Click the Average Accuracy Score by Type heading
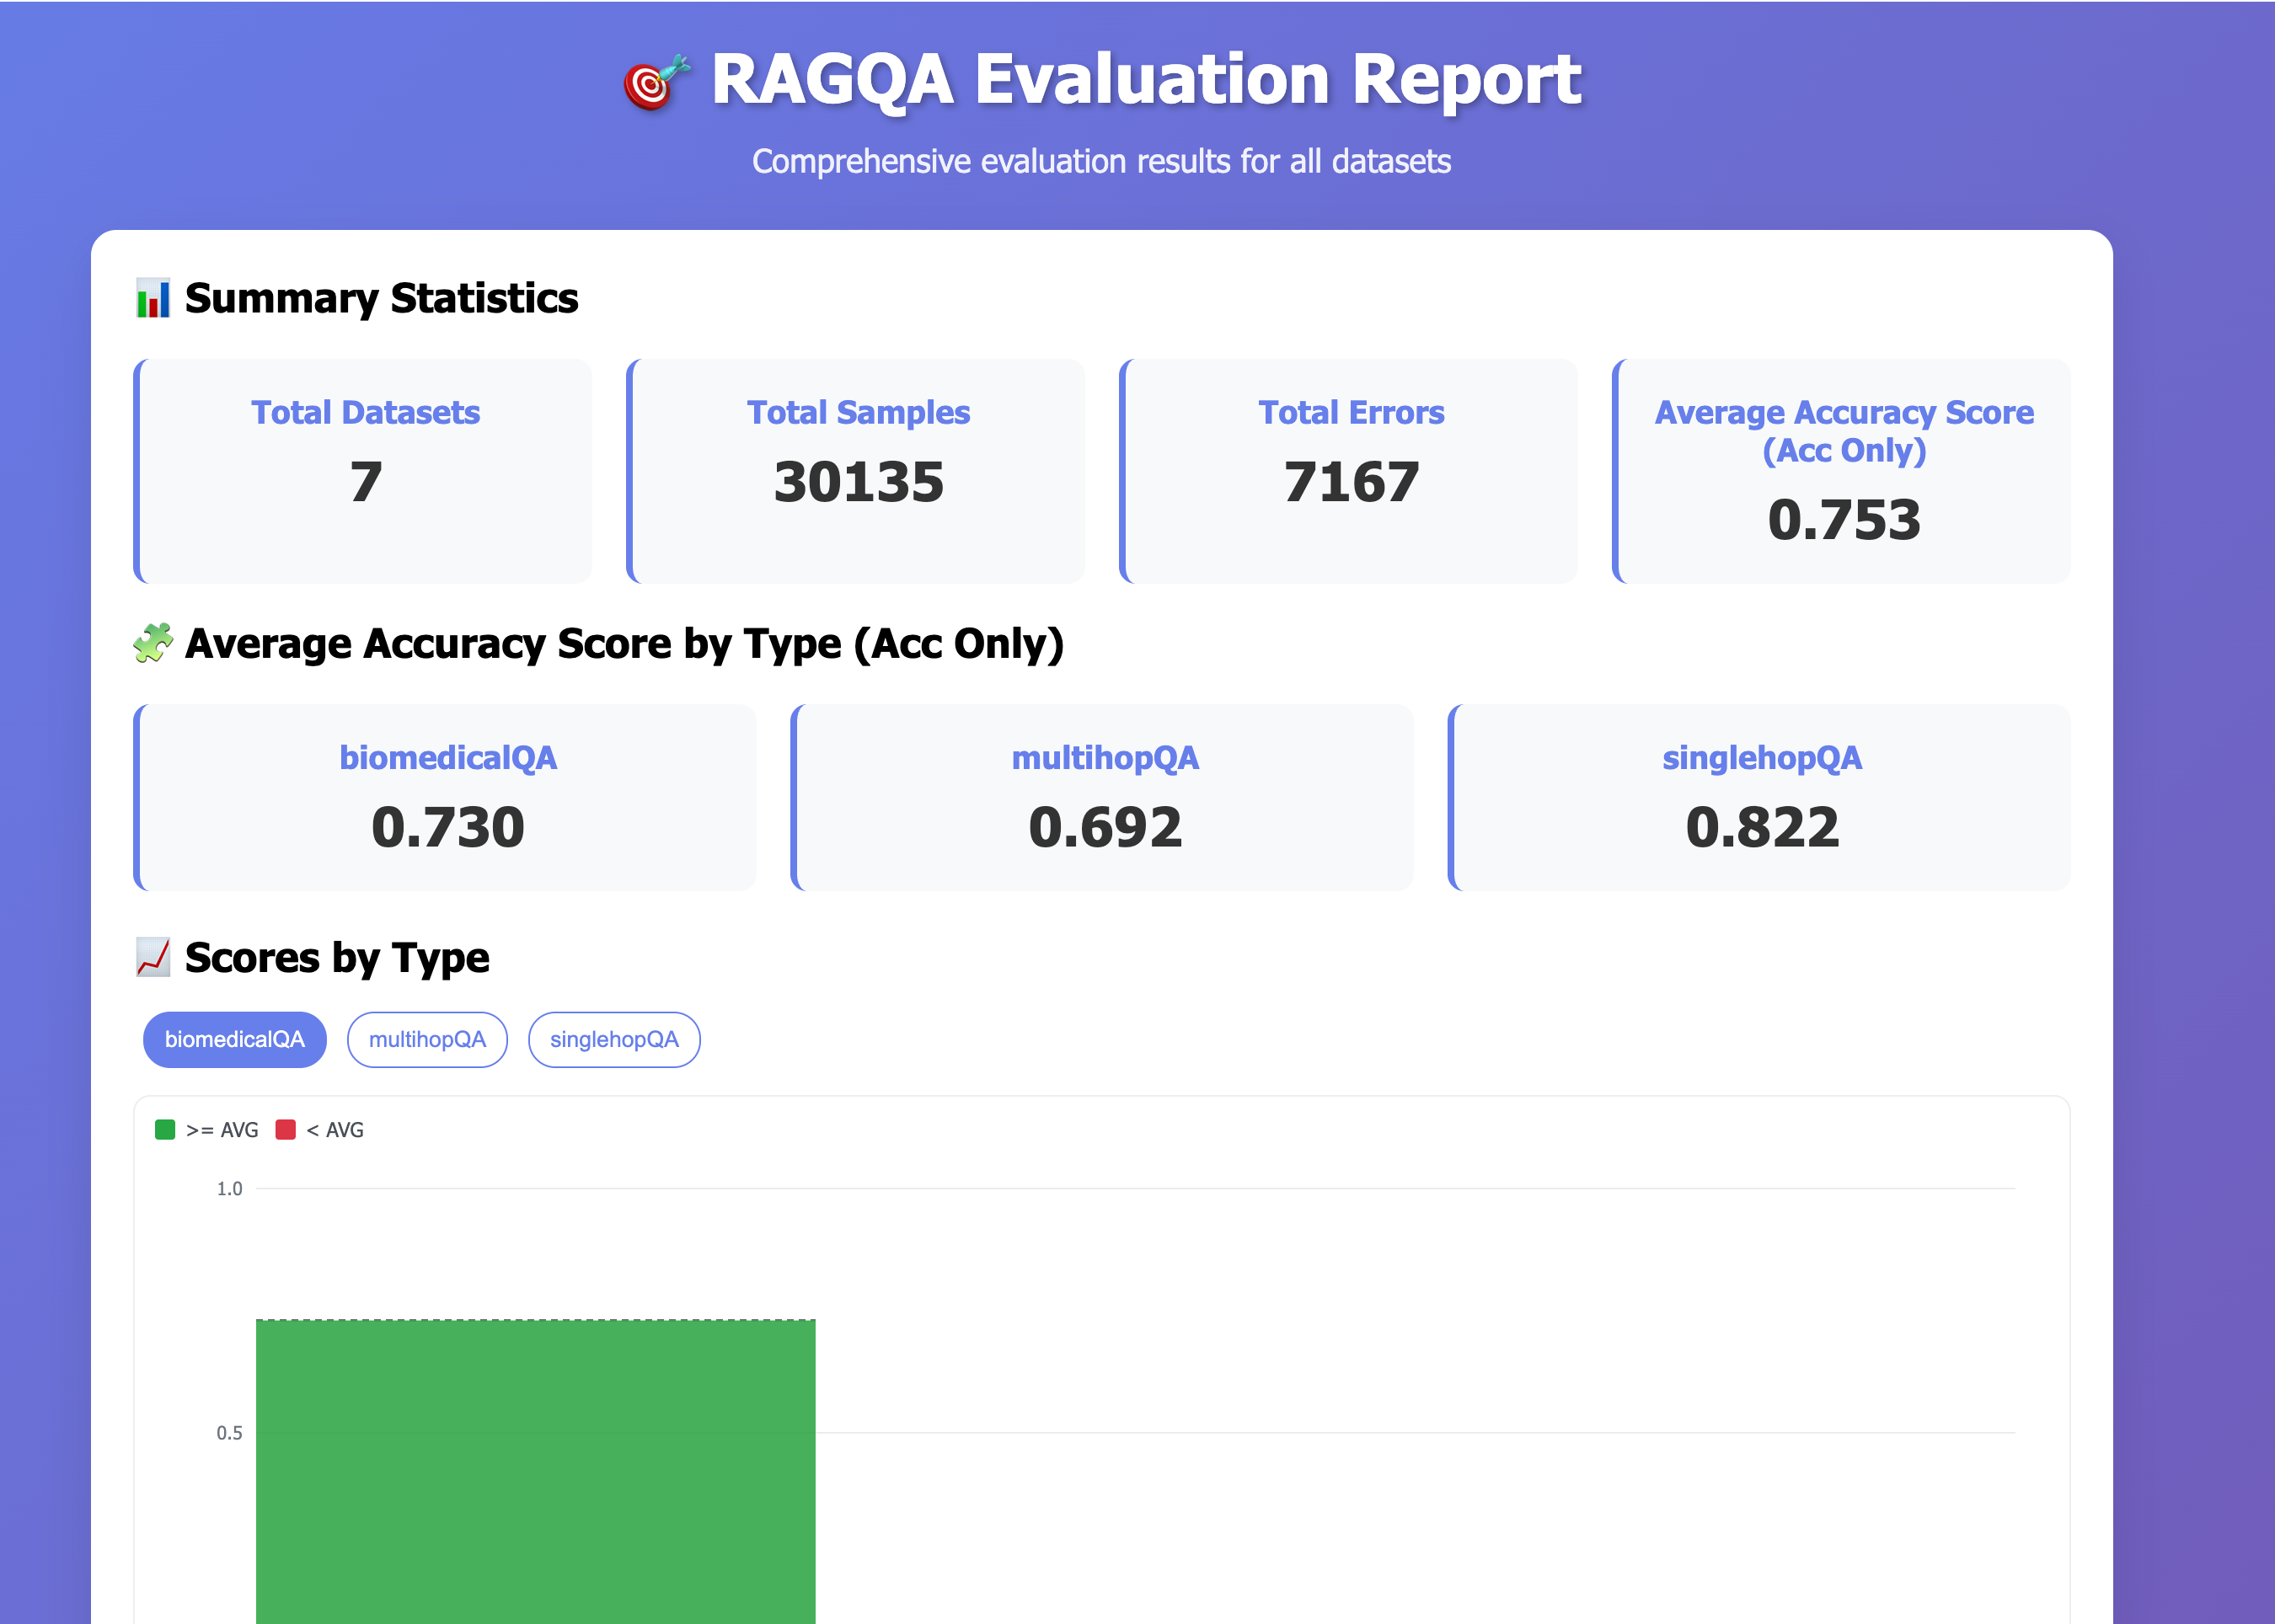 pyautogui.click(x=624, y=643)
